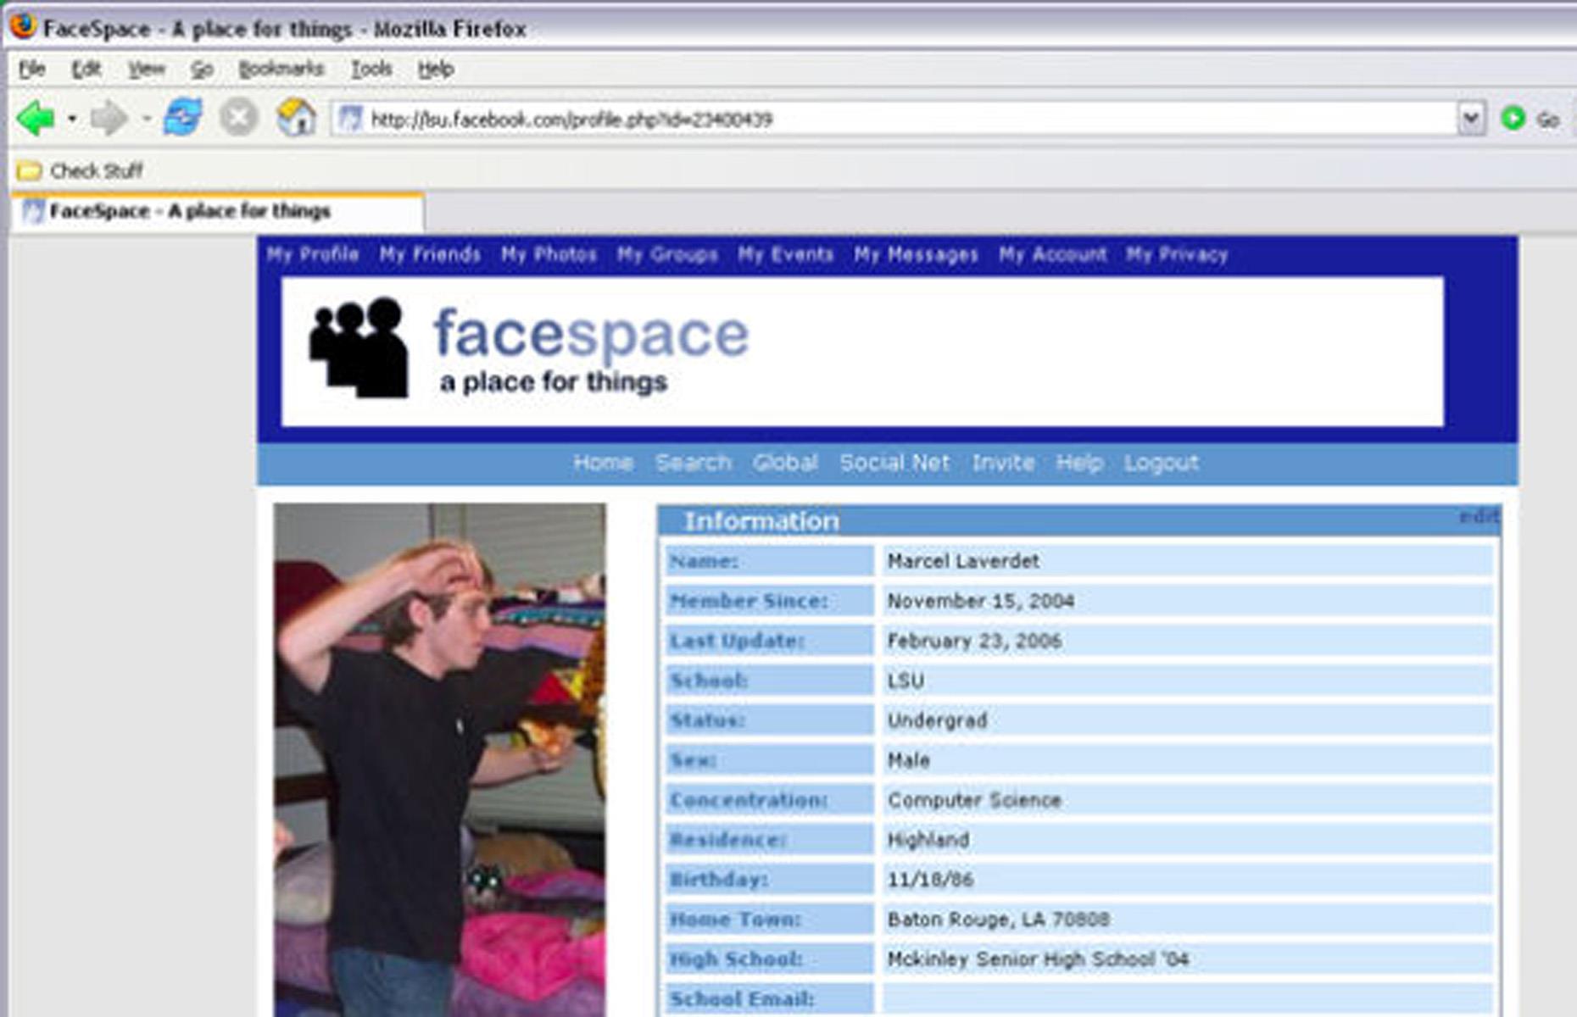Click the Baton Rouge, LA 70808 value
This screenshot has width=1577, height=1017.
pyautogui.click(x=998, y=920)
